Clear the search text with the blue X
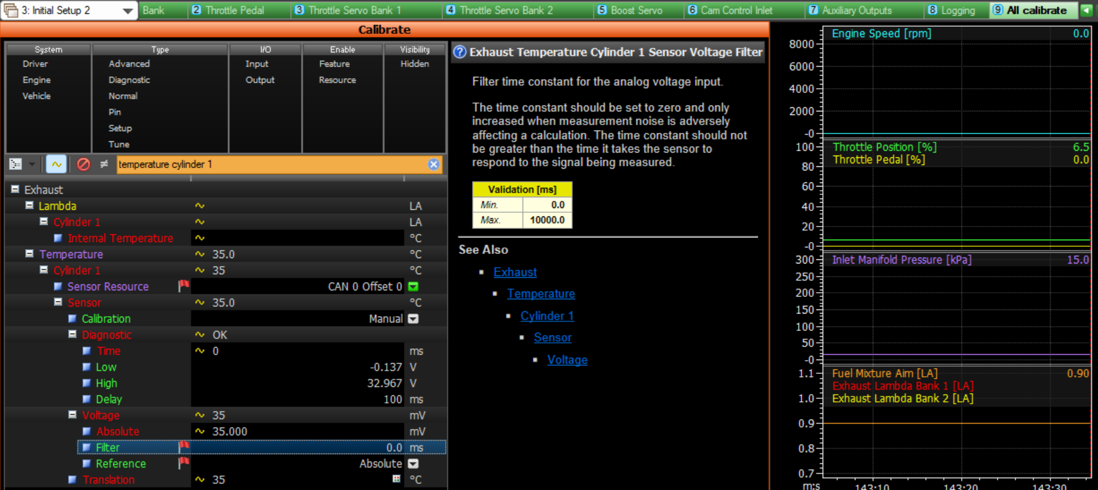 (434, 165)
